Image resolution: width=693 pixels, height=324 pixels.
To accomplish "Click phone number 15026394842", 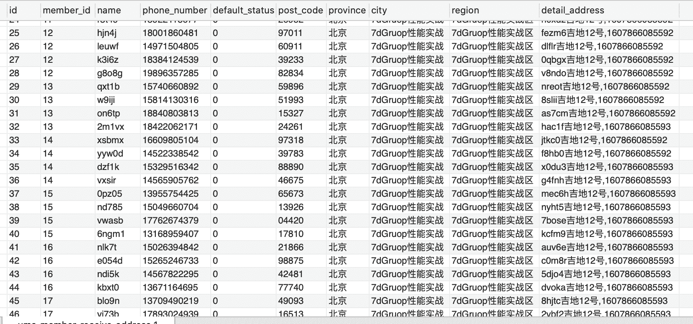I will click(x=171, y=247).
